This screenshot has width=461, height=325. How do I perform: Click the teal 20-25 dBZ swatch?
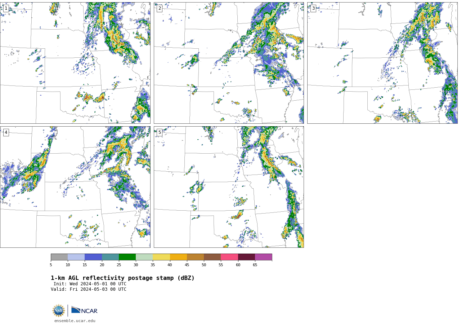110,257
